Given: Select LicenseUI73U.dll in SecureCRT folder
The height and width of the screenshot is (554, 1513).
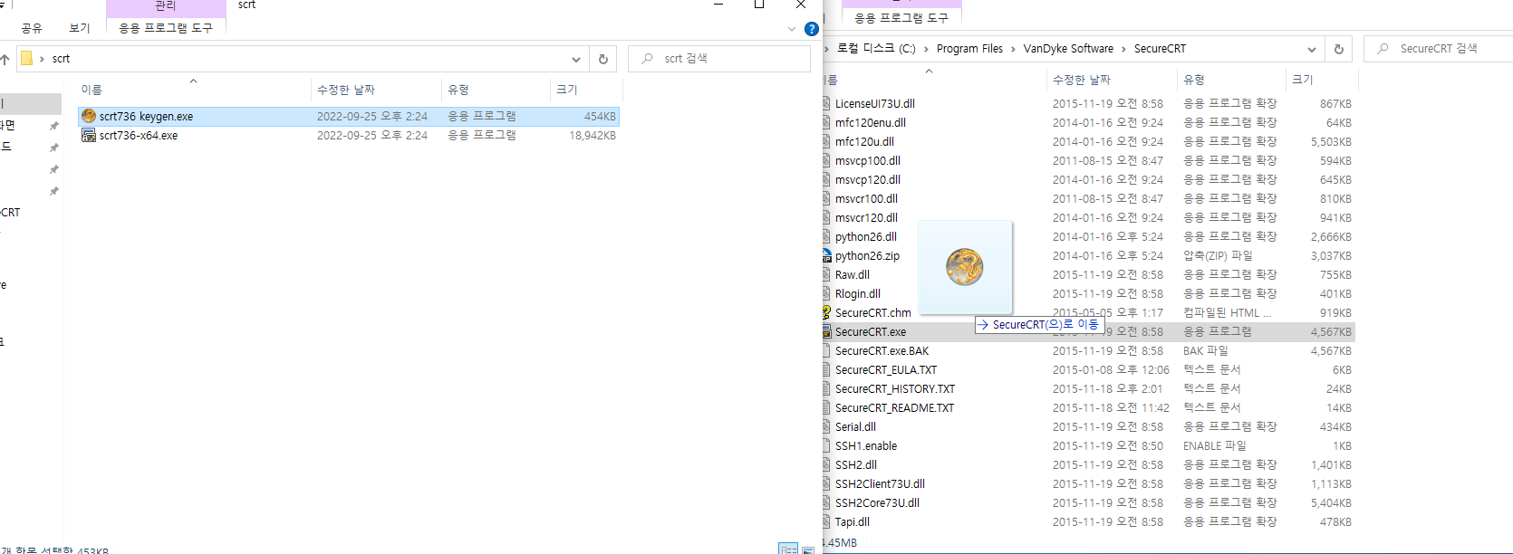Looking at the screenshot, I should coord(1088,104).
